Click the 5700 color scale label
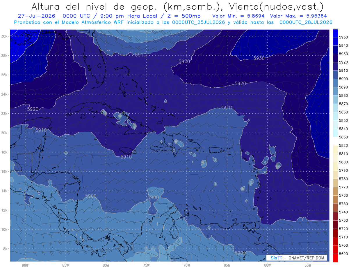This screenshot has width=349, height=269. pyautogui.click(x=343, y=245)
